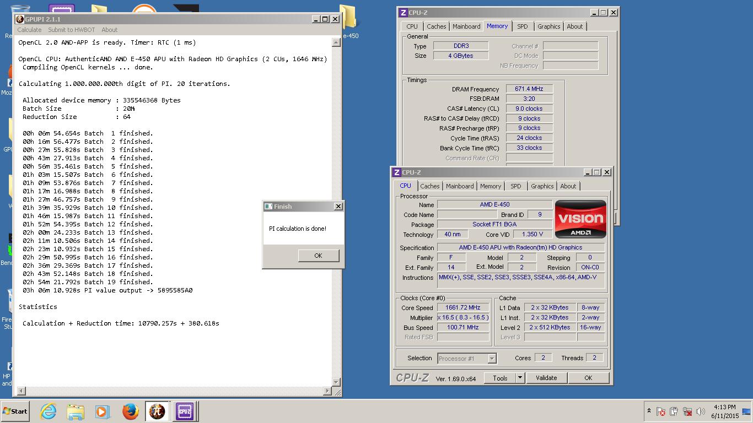
Task: Switch to Mainboard tab in front CPU-Z window
Action: [460, 186]
